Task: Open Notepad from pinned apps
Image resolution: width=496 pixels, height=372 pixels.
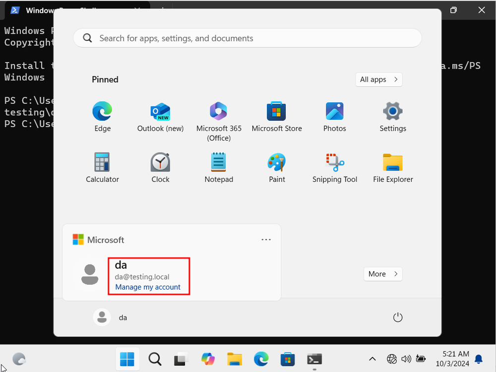Action: click(219, 167)
